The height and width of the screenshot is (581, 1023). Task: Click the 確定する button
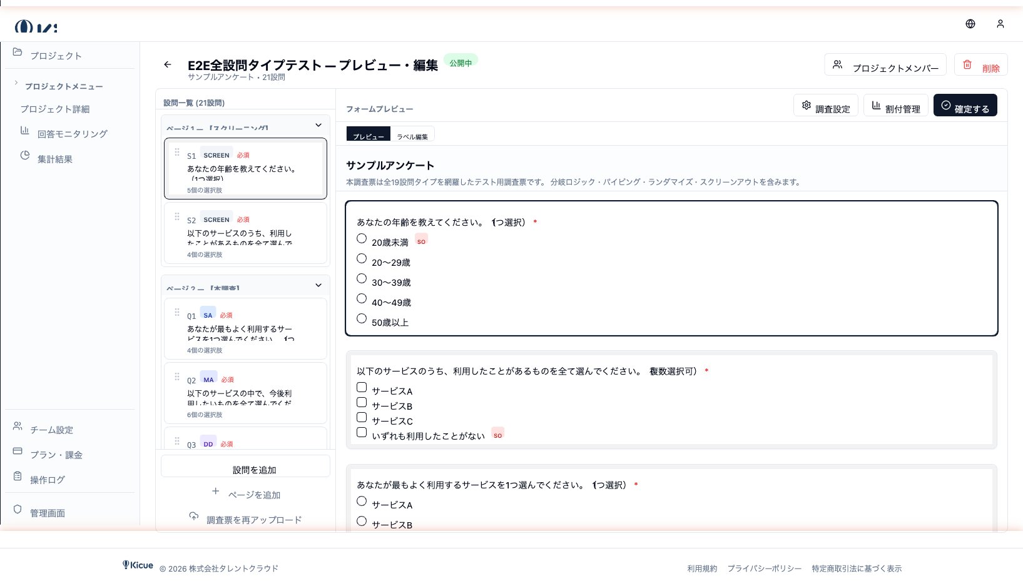[x=965, y=106]
